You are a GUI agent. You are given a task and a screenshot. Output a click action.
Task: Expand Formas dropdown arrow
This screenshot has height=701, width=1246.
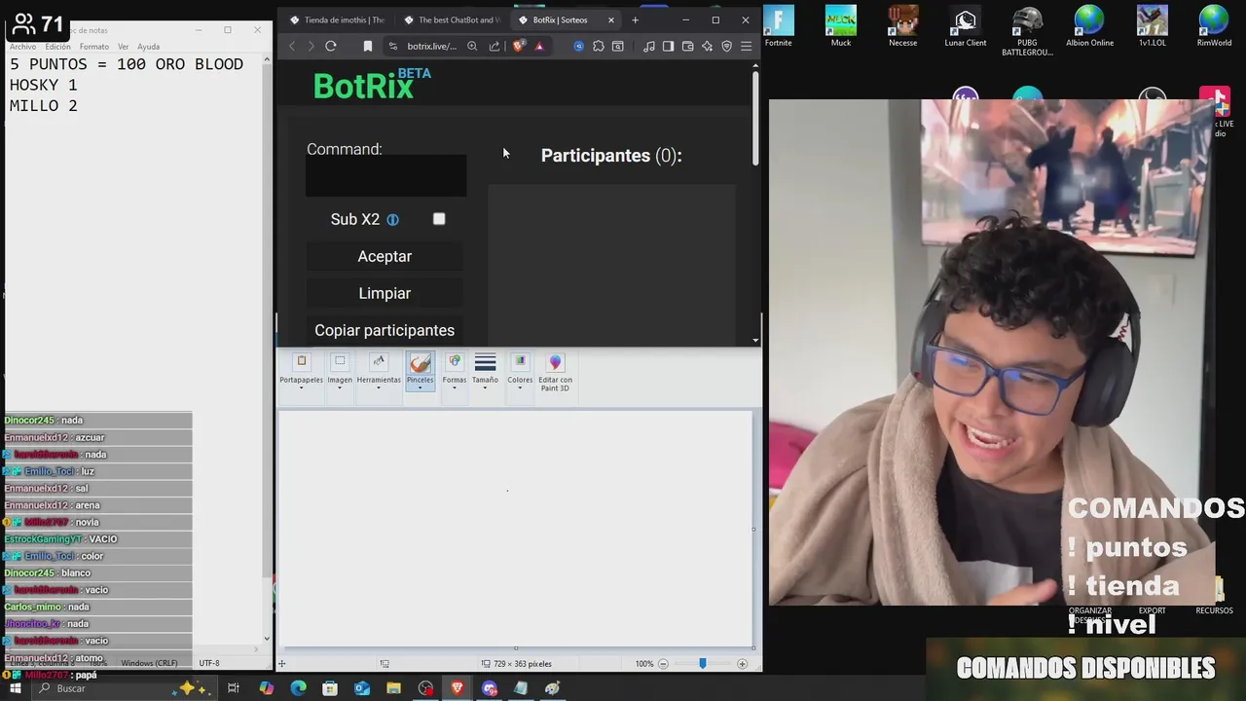(x=454, y=388)
